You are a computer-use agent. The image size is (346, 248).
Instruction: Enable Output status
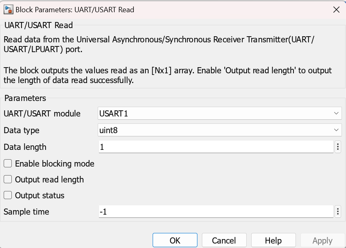click(x=7, y=195)
